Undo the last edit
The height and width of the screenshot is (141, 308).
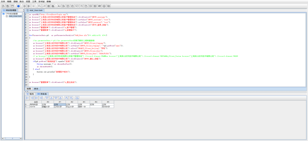[40, 6]
